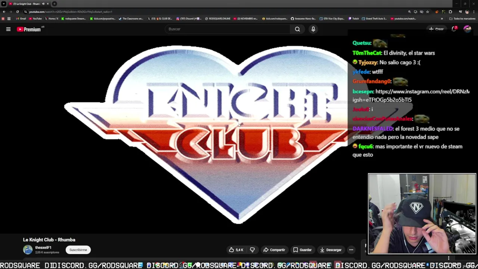The height and width of the screenshot is (269, 478).
Task: Open a new browser tab
Action: [55, 4]
